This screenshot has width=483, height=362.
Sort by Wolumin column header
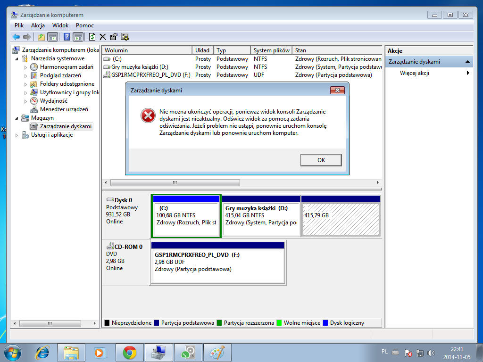click(x=147, y=50)
